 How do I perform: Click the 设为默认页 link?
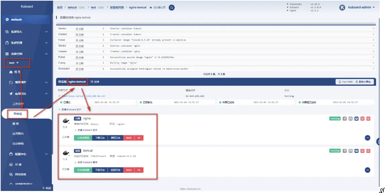tap(159, 8)
